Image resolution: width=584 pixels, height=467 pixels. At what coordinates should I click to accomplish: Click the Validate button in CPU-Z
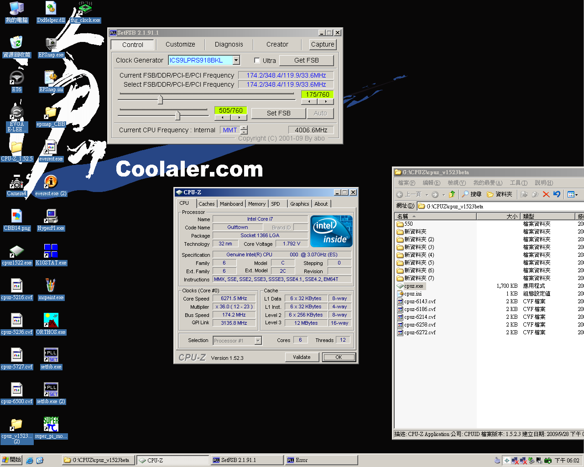(x=302, y=357)
